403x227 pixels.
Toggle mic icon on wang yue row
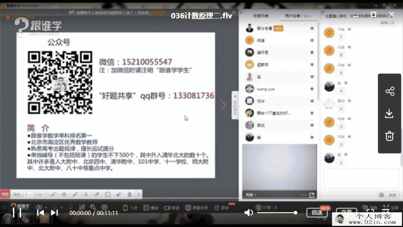point(312,89)
